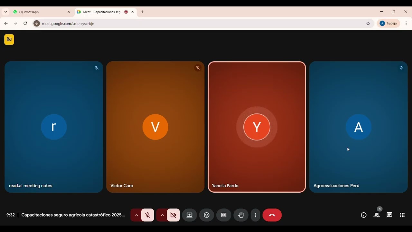The height and width of the screenshot is (232, 412).
Task: Minimize the Chrome window
Action: [x=381, y=12]
